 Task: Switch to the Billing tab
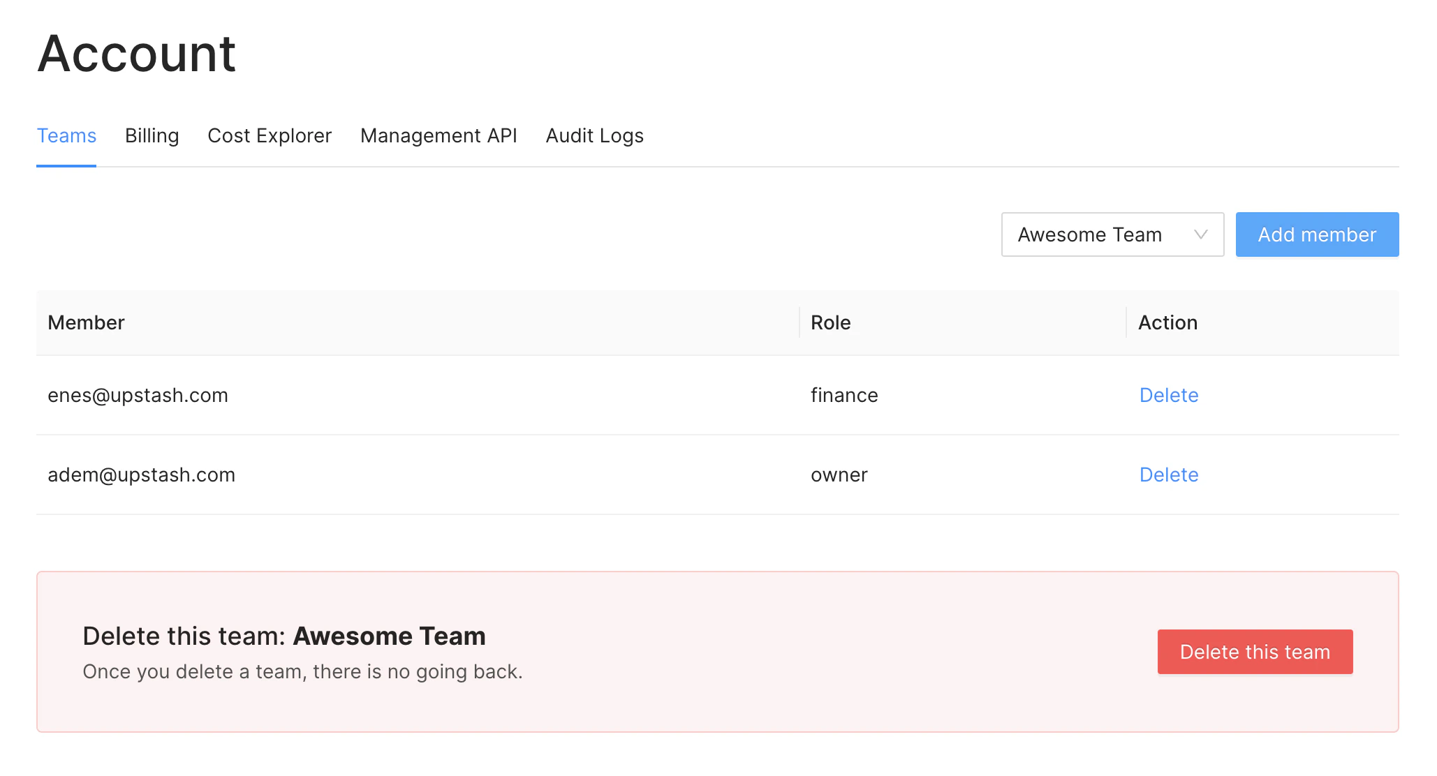tap(152, 135)
